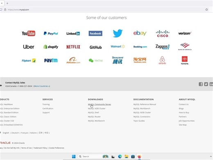Open the MySQL Router download link
The image size is (213, 160).
point(94,117)
